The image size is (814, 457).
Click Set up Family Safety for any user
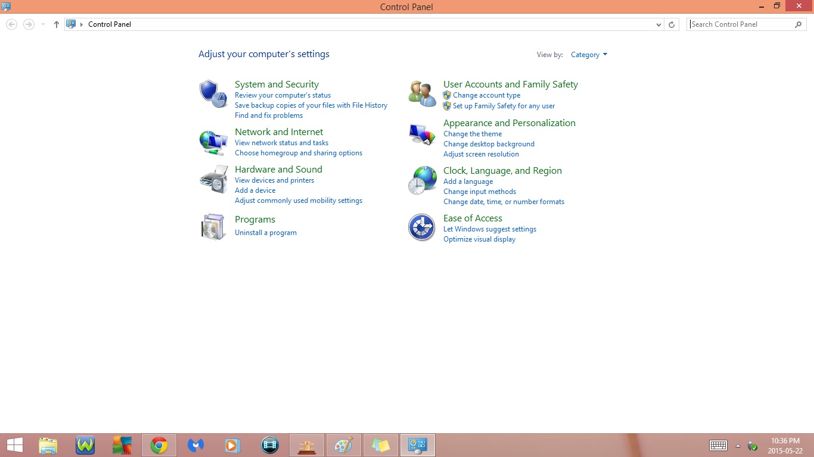504,106
